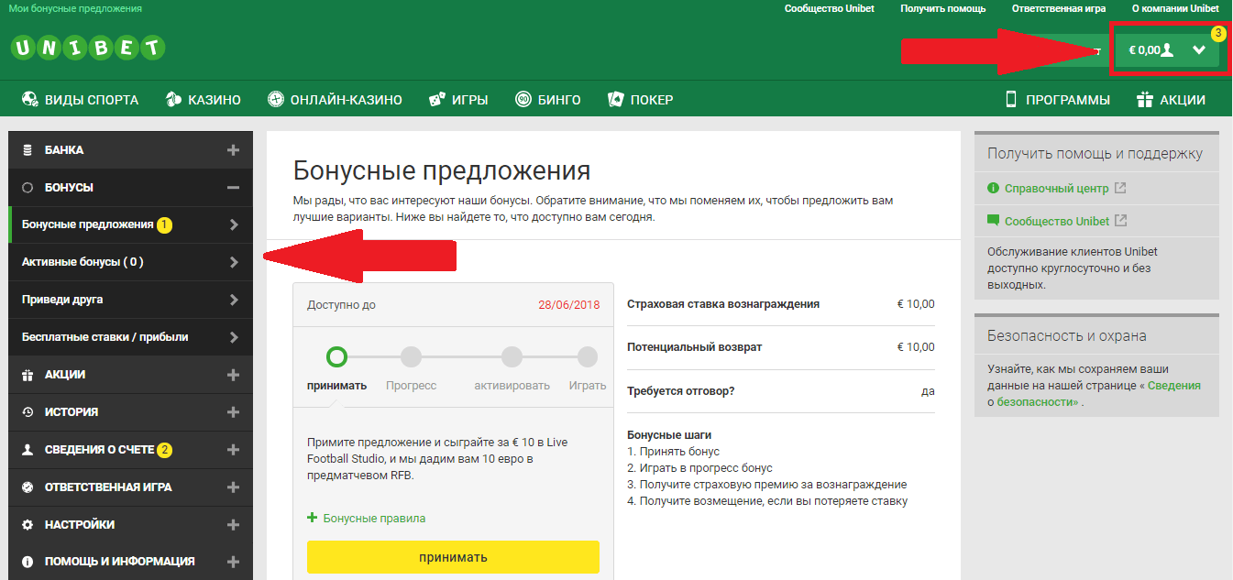Open the Ответственная игра header link

(x=1059, y=8)
